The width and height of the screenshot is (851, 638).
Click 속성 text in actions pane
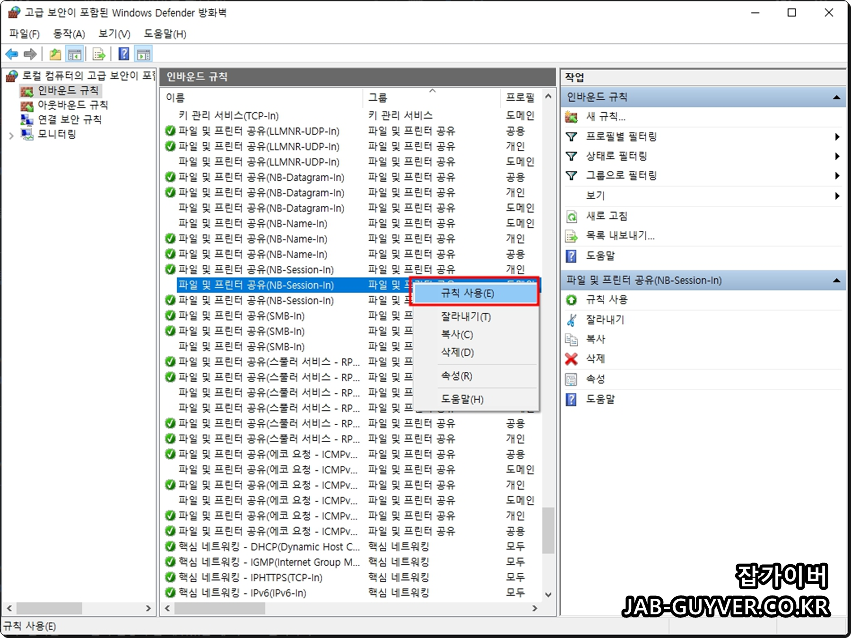(595, 379)
